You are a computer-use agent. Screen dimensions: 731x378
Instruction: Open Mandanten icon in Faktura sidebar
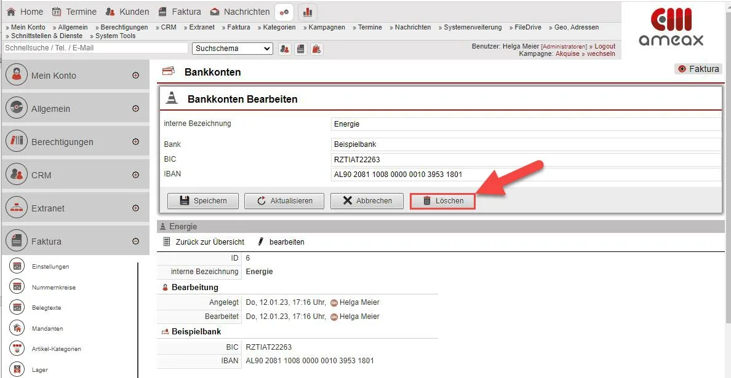point(17,328)
